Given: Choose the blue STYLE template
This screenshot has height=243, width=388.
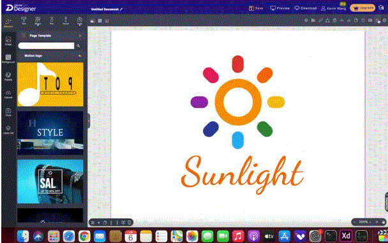Looking at the screenshot, I should (x=50, y=133).
